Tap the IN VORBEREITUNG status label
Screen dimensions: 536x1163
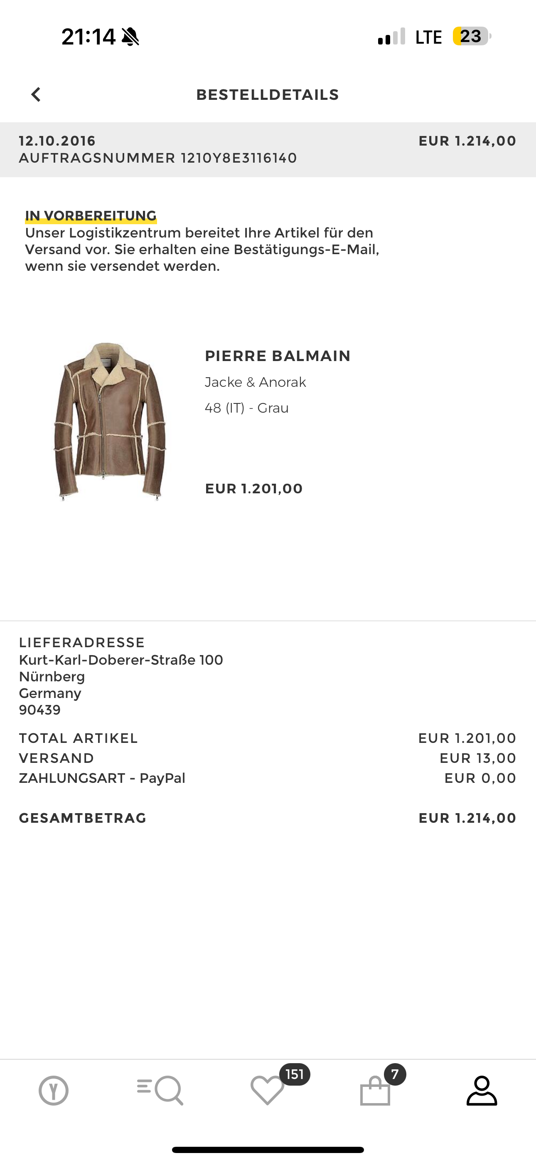tap(91, 215)
